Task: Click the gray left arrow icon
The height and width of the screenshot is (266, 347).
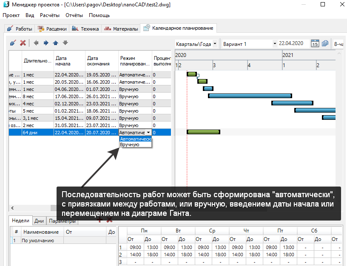Action: click(36, 42)
